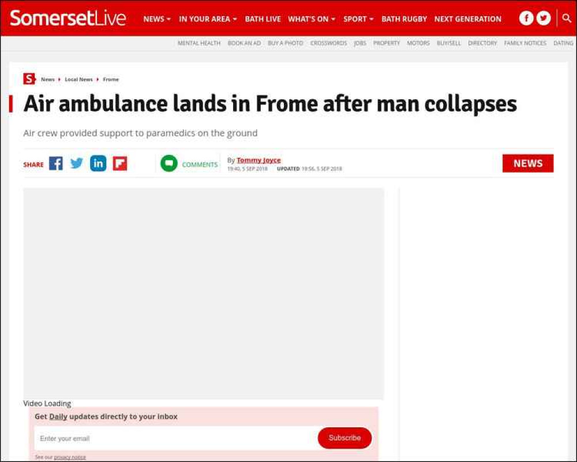Expand the SPORT dropdown menu
577x462 pixels.
(x=358, y=19)
